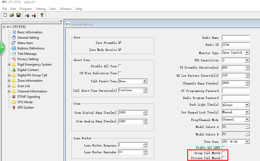Screen dimensions: 260x161
Task: Open the Program menu
Action: click(26, 9)
